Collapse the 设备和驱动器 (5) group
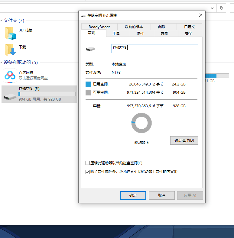The image size is (234, 238). pyautogui.click(x=1, y=63)
